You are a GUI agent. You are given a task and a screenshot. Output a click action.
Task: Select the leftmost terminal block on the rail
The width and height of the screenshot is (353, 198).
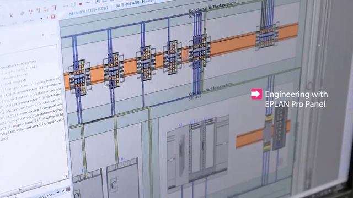tap(80, 77)
